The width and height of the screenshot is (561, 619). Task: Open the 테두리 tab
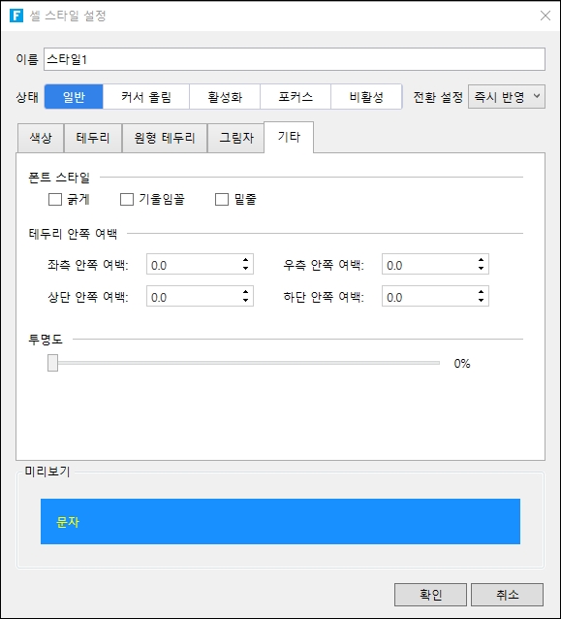coord(93,138)
